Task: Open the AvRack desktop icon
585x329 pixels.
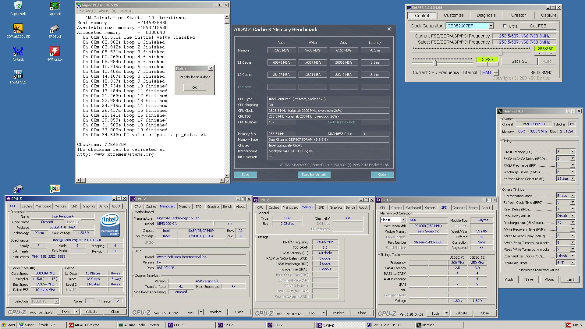Action: [18, 52]
